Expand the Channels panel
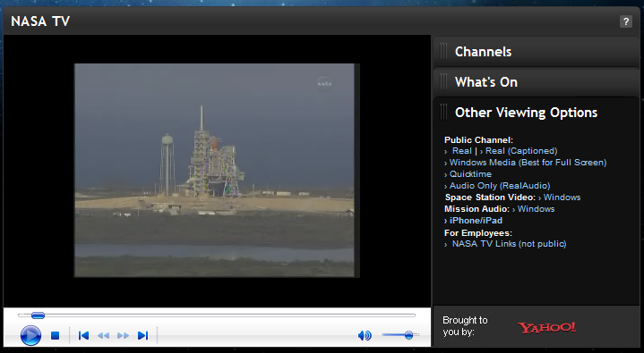644x353 pixels. pos(536,52)
